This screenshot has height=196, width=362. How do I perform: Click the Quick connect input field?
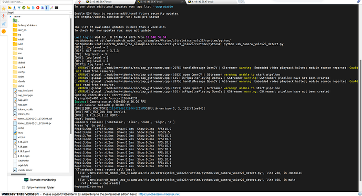36,2
